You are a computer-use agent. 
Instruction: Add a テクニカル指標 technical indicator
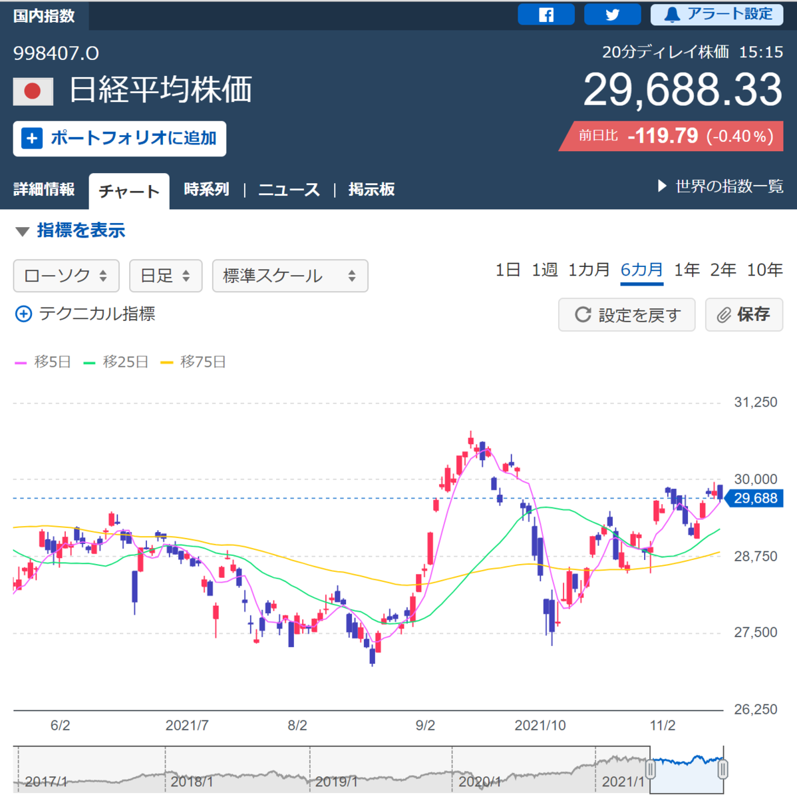point(85,314)
